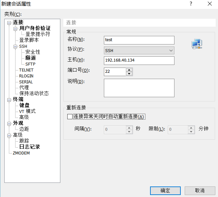Click the empty 说明 text area
This screenshot has width=218, height=197.
coord(139,88)
